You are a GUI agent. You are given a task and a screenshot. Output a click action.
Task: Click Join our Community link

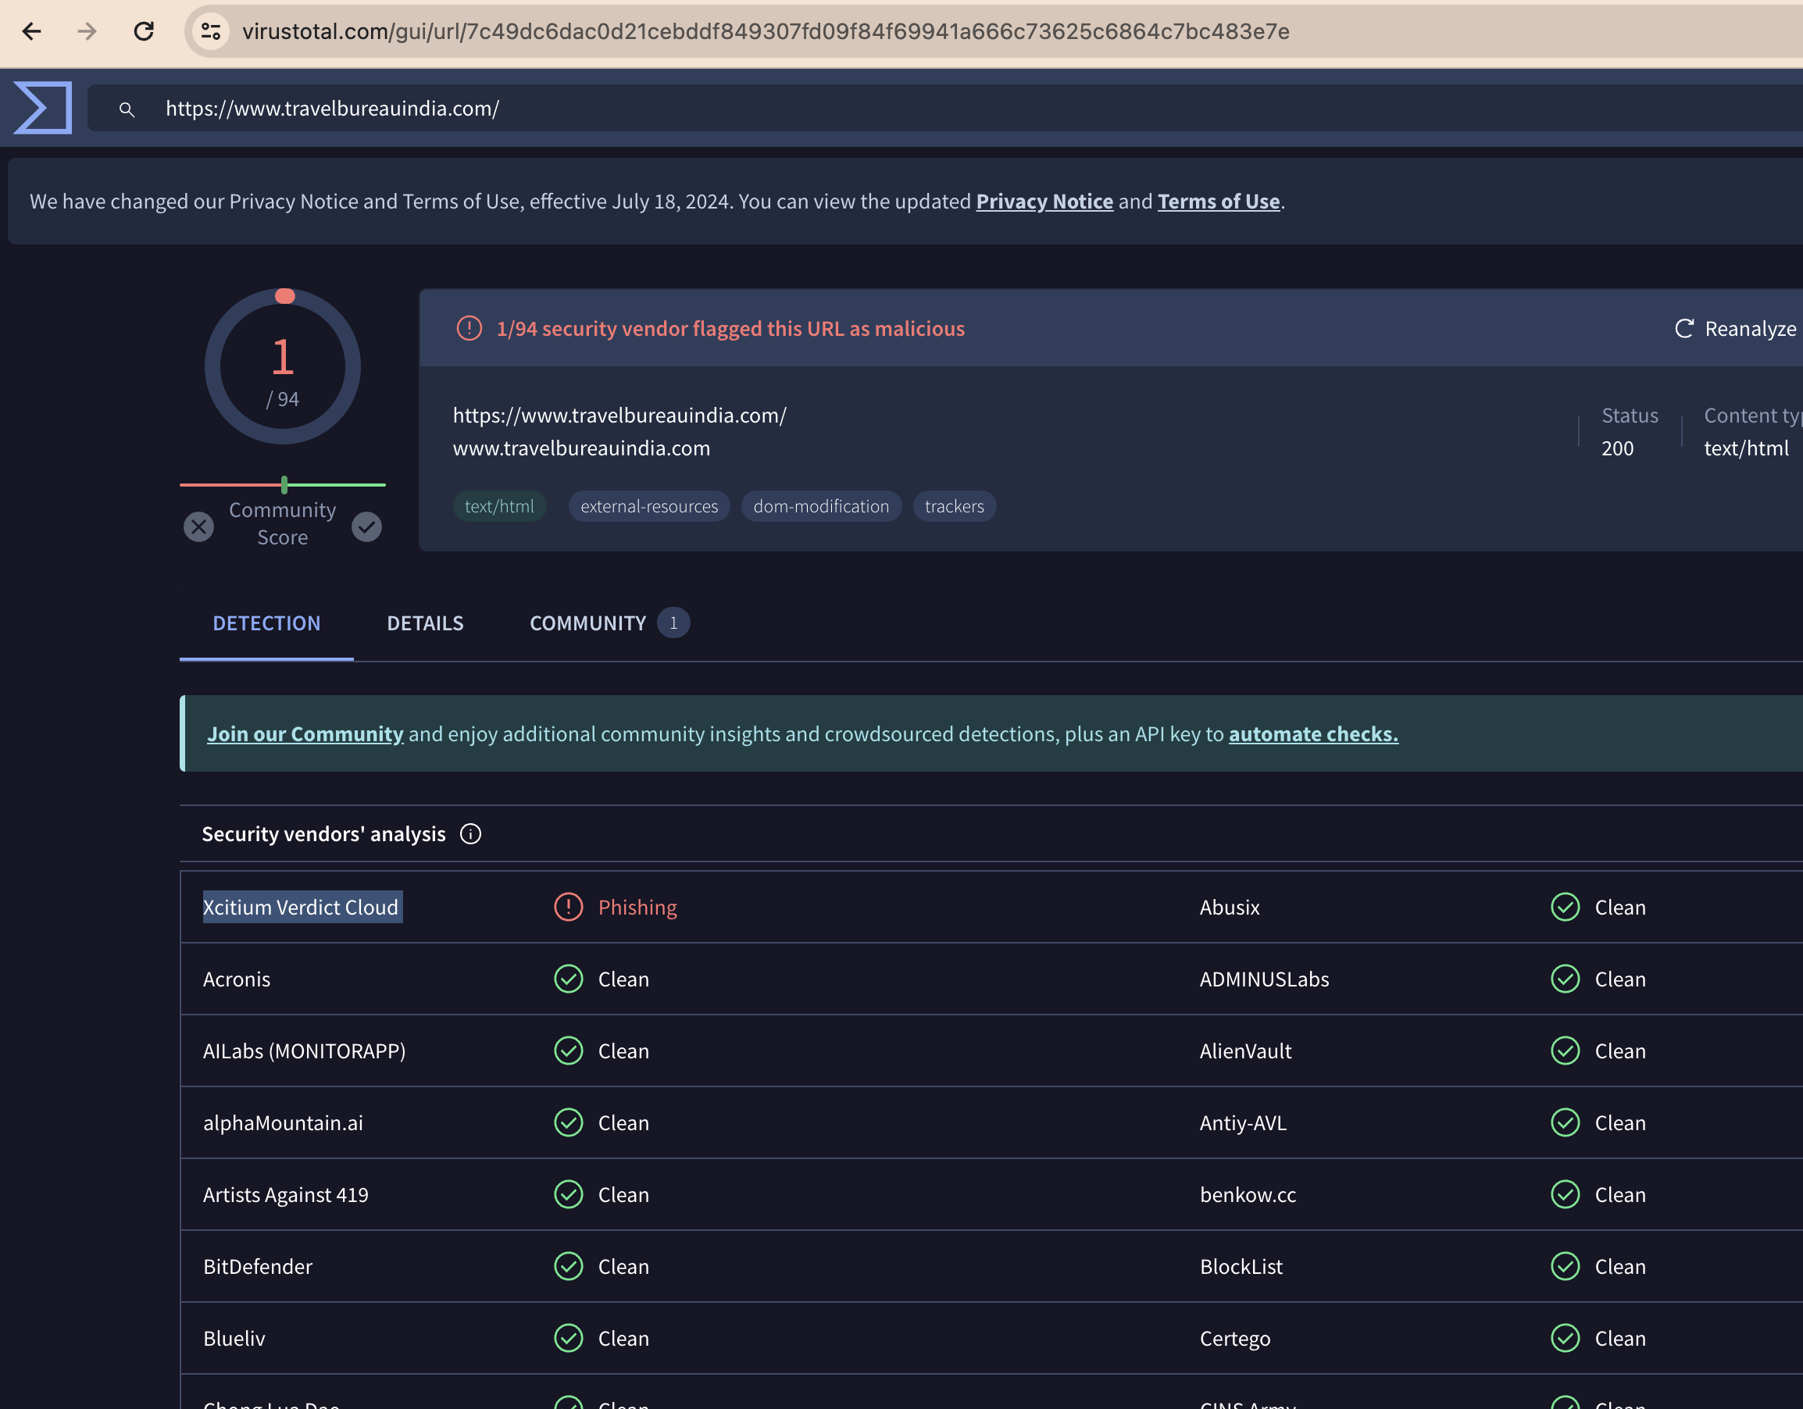pyautogui.click(x=305, y=734)
